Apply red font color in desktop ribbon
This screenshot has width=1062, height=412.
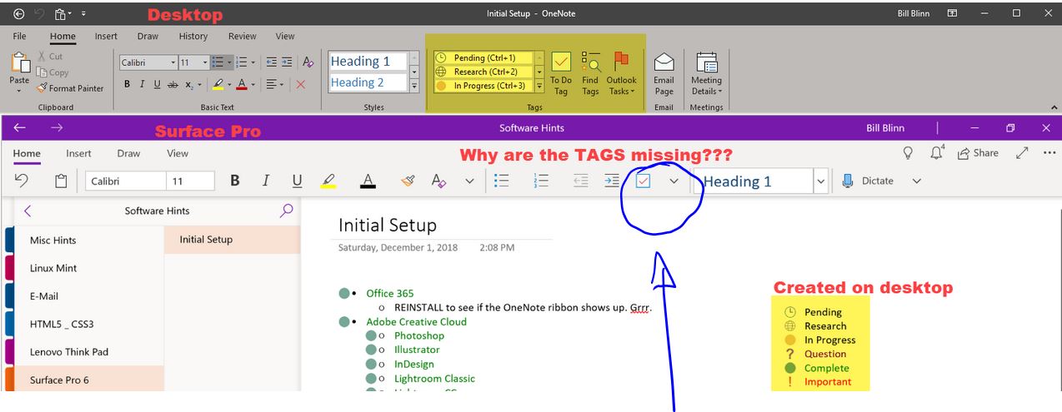click(x=242, y=84)
